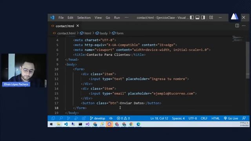Click the VS Code taskbar icon
Image resolution: width=251 pixels, height=141 pixels.
66,124
